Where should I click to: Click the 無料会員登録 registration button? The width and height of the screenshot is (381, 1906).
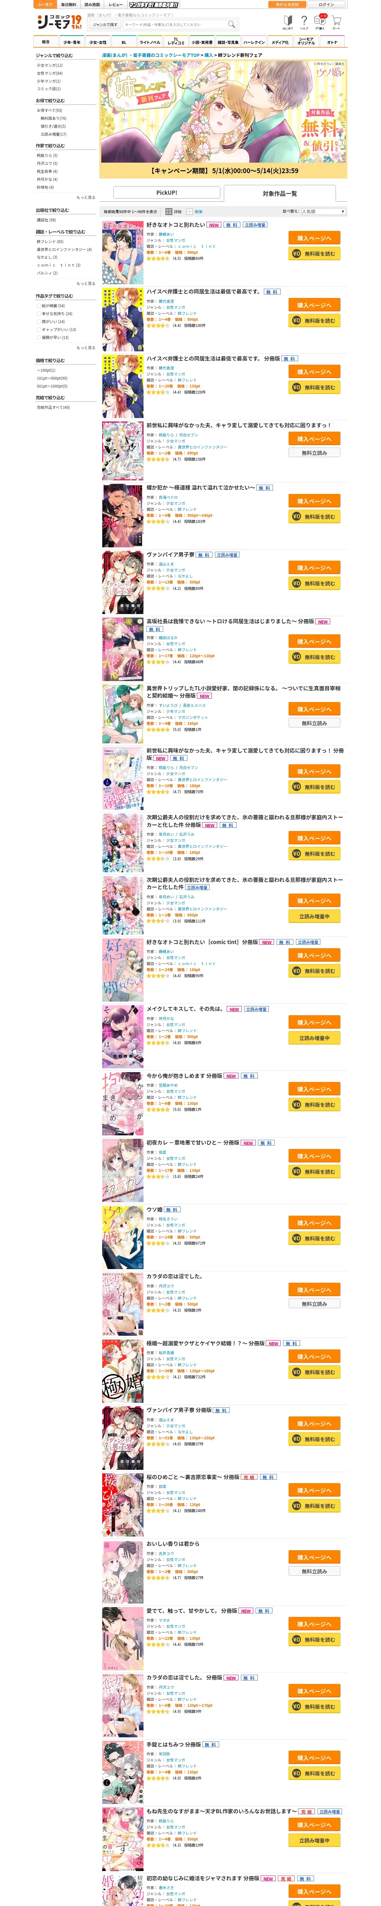coord(287,4)
